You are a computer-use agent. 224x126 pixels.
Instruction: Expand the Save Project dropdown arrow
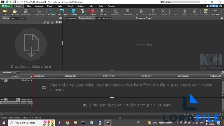(32, 12)
